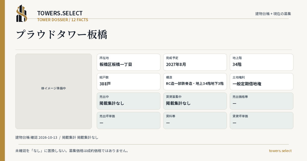This screenshot has width=307, height=161.
Task: Open the 棟イメージ準備中 image placeholder
Action: pos(53,91)
